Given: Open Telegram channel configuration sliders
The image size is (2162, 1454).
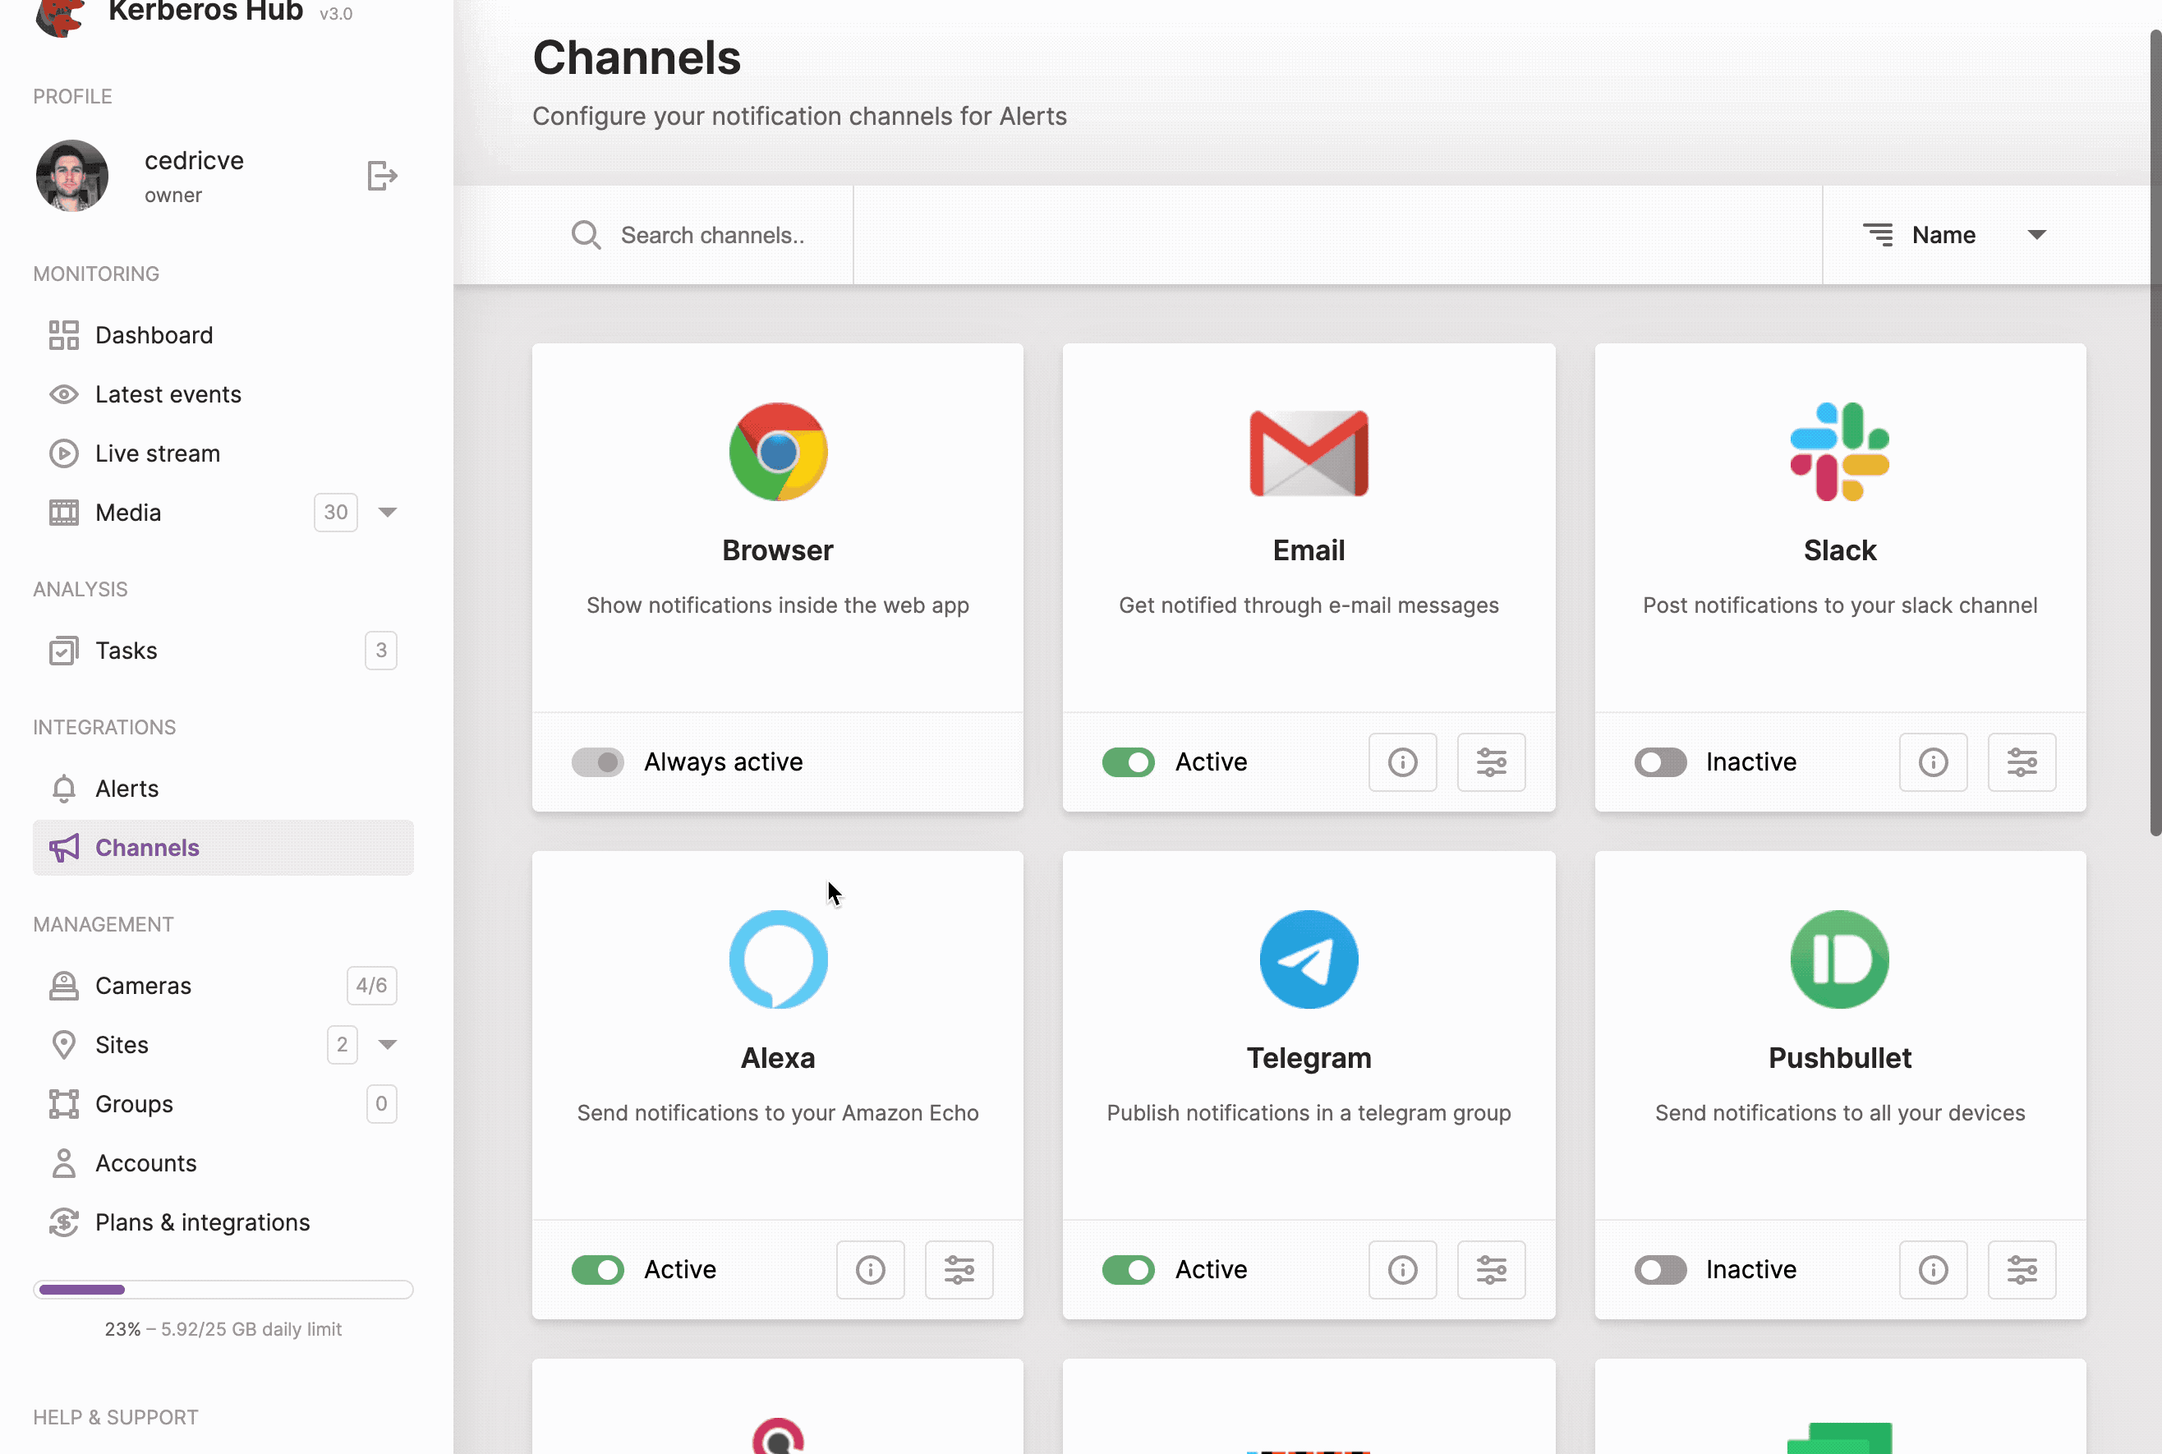Looking at the screenshot, I should (1491, 1269).
